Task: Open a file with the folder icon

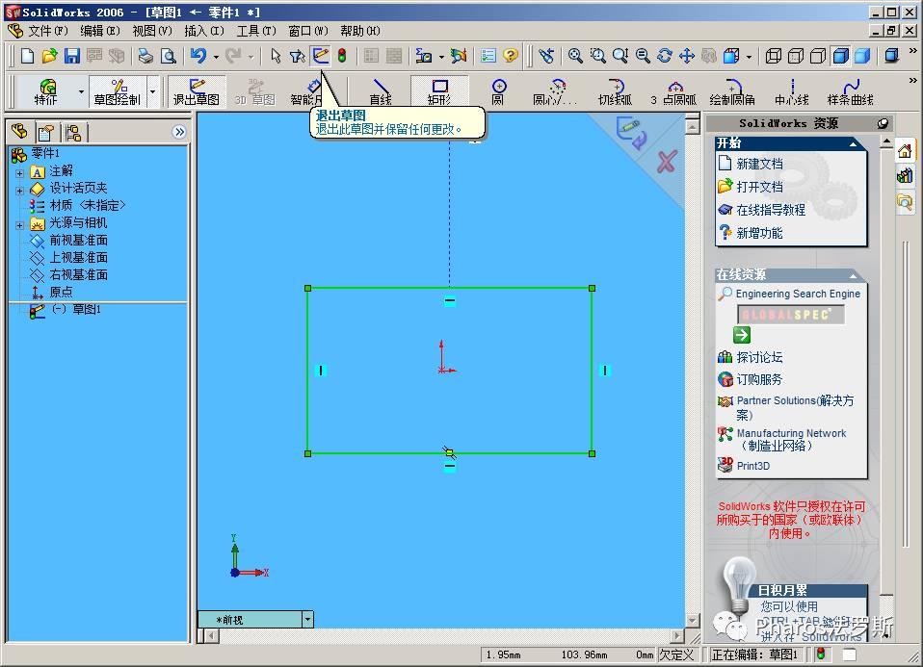Action: (x=49, y=56)
